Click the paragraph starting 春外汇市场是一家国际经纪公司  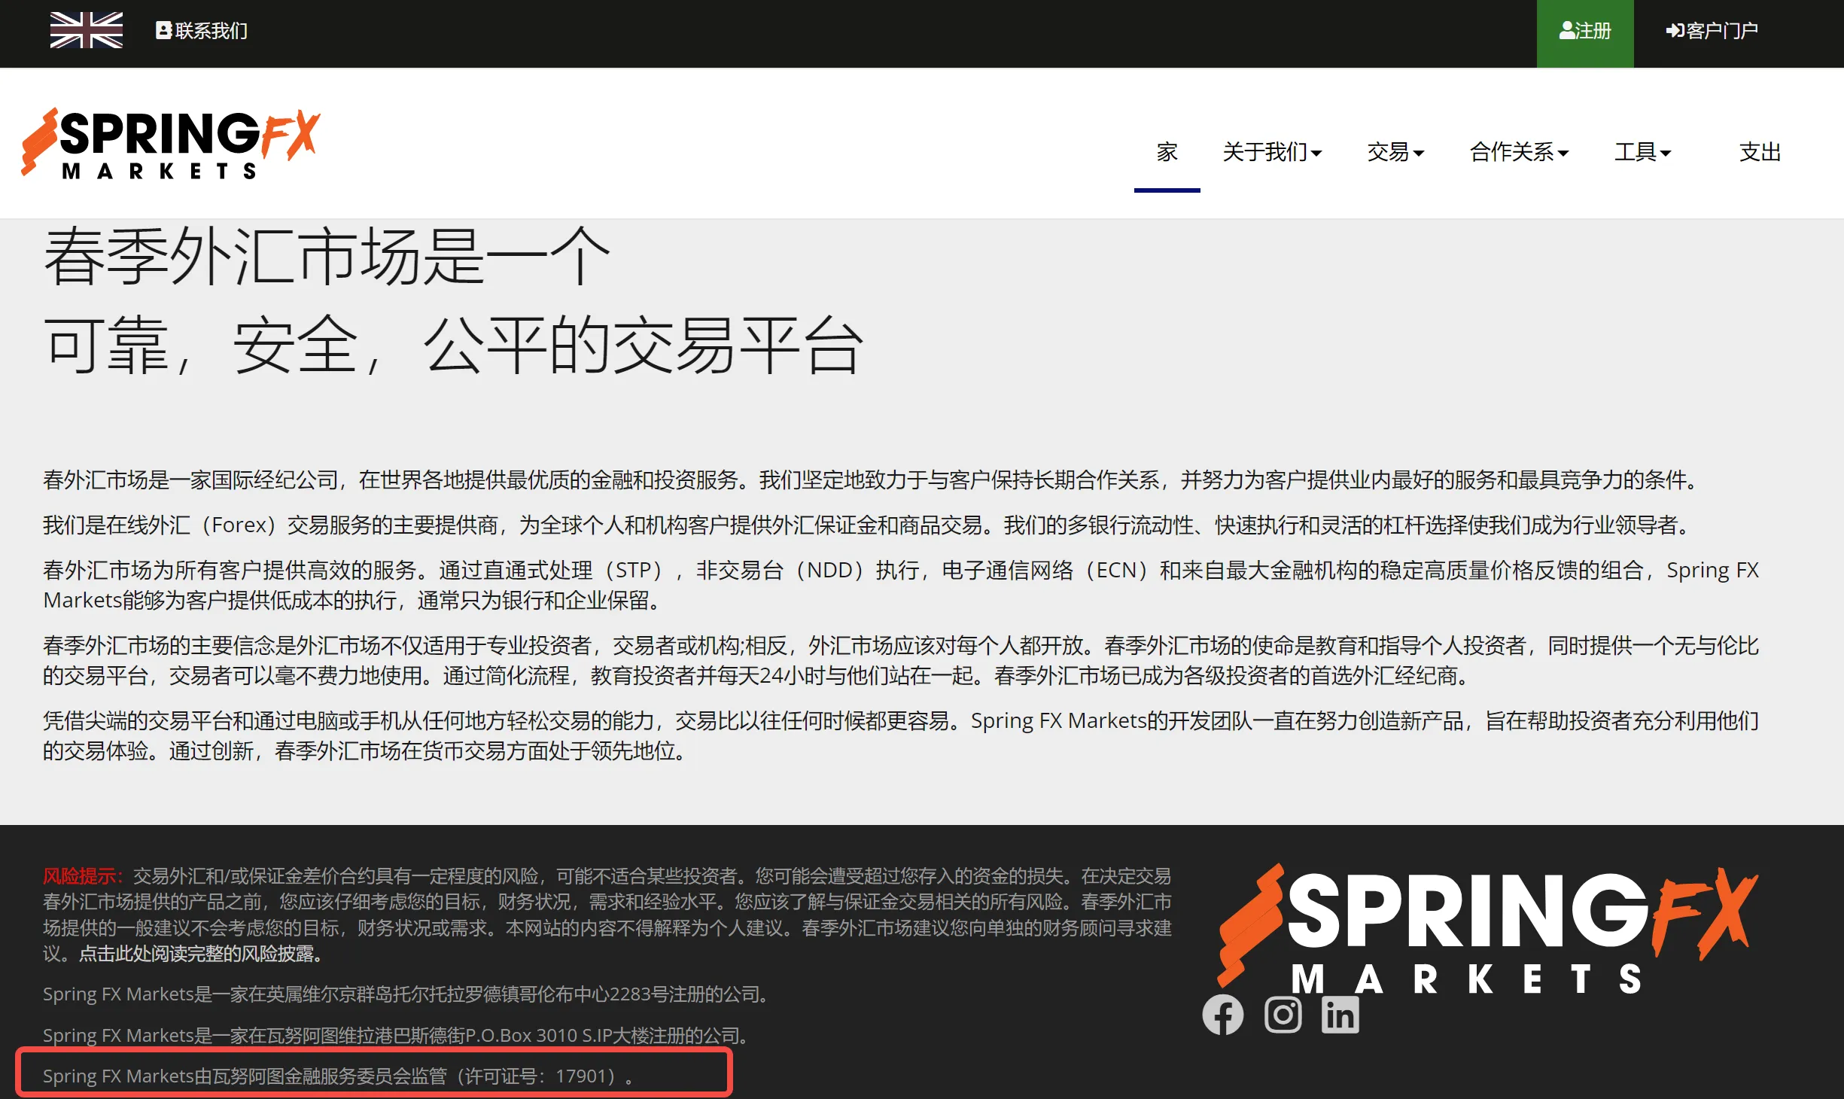872,479
